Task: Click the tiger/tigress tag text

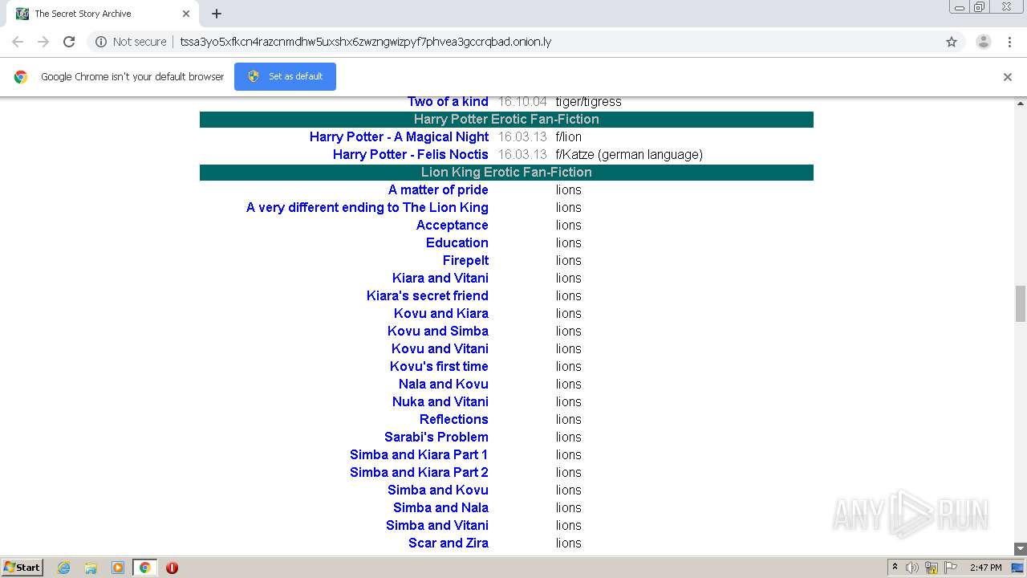Action: [x=588, y=101]
